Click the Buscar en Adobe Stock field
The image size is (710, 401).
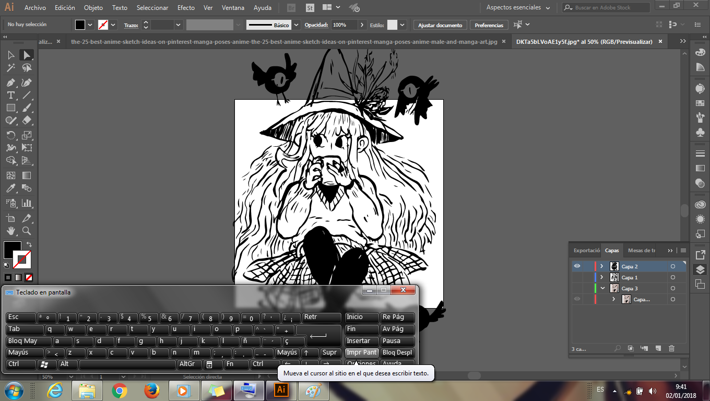pyautogui.click(x=607, y=8)
